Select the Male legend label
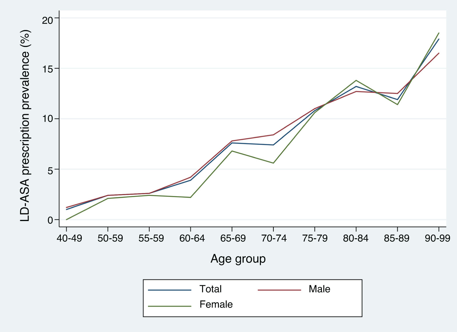Image resolution: width=457 pixels, height=332 pixels. click(319, 289)
